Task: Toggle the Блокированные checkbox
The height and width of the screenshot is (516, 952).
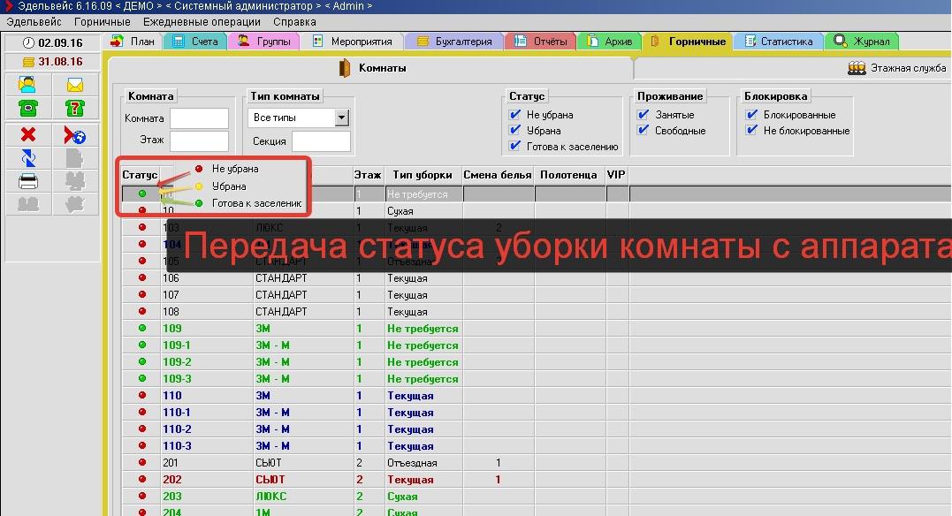Action: tap(752, 114)
